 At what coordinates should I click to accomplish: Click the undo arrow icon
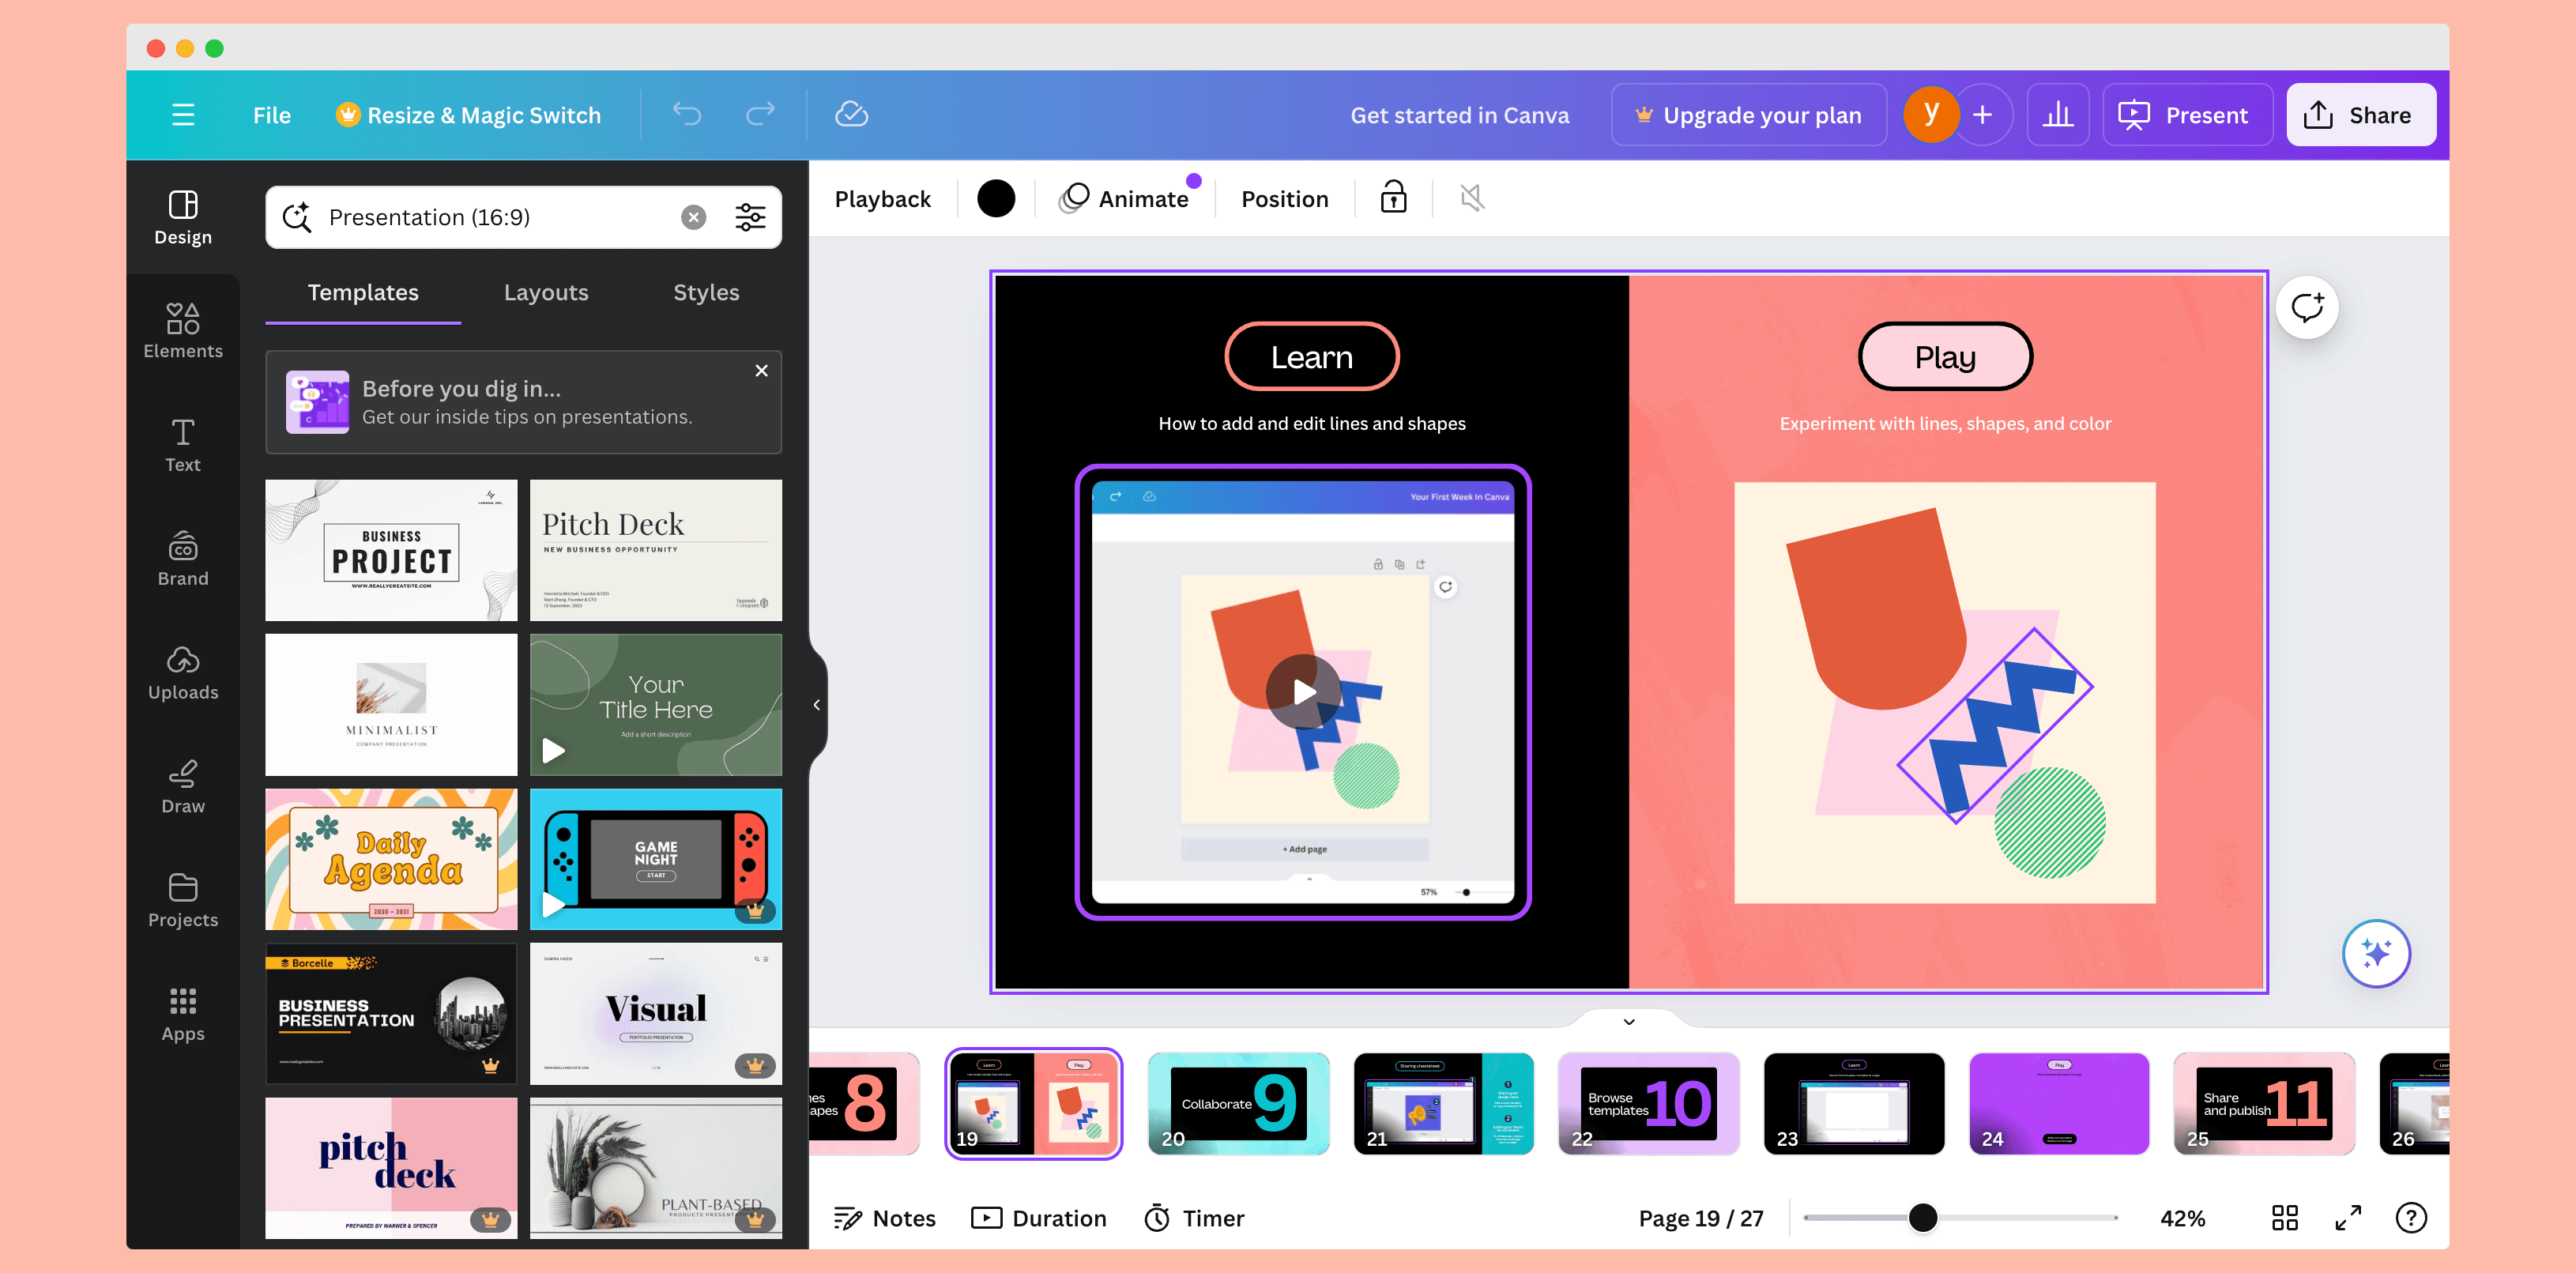[687, 114]
